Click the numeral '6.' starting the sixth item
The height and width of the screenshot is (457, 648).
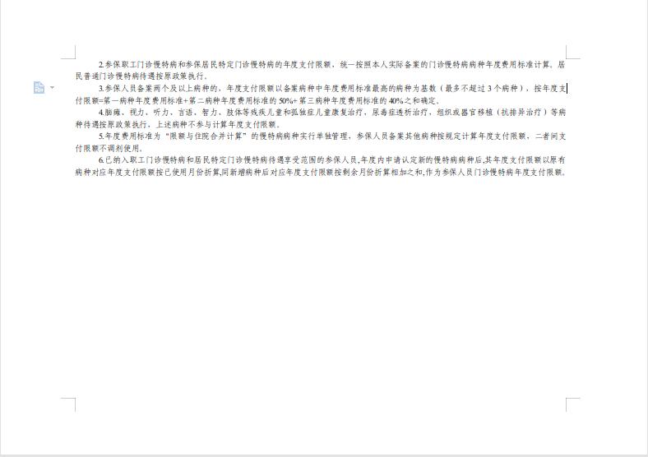[101, 160]
